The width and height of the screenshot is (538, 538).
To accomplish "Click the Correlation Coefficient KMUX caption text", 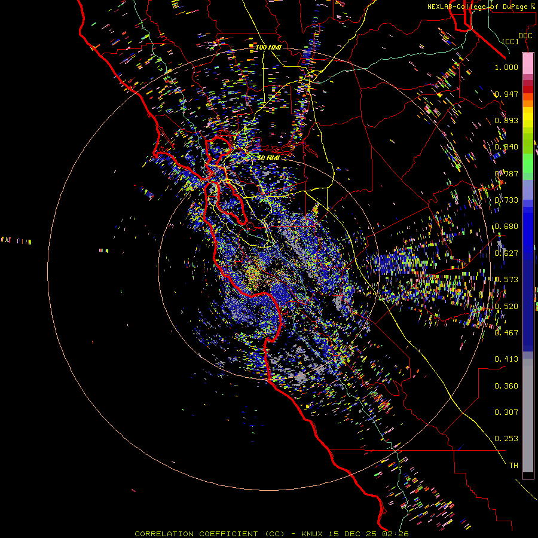I will pos(271,534).
